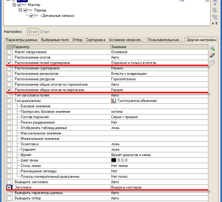The image size is (222, 202).
Task: Uncheck the Заголовок parameter checkbox
Action: click(x=9, y=187)
